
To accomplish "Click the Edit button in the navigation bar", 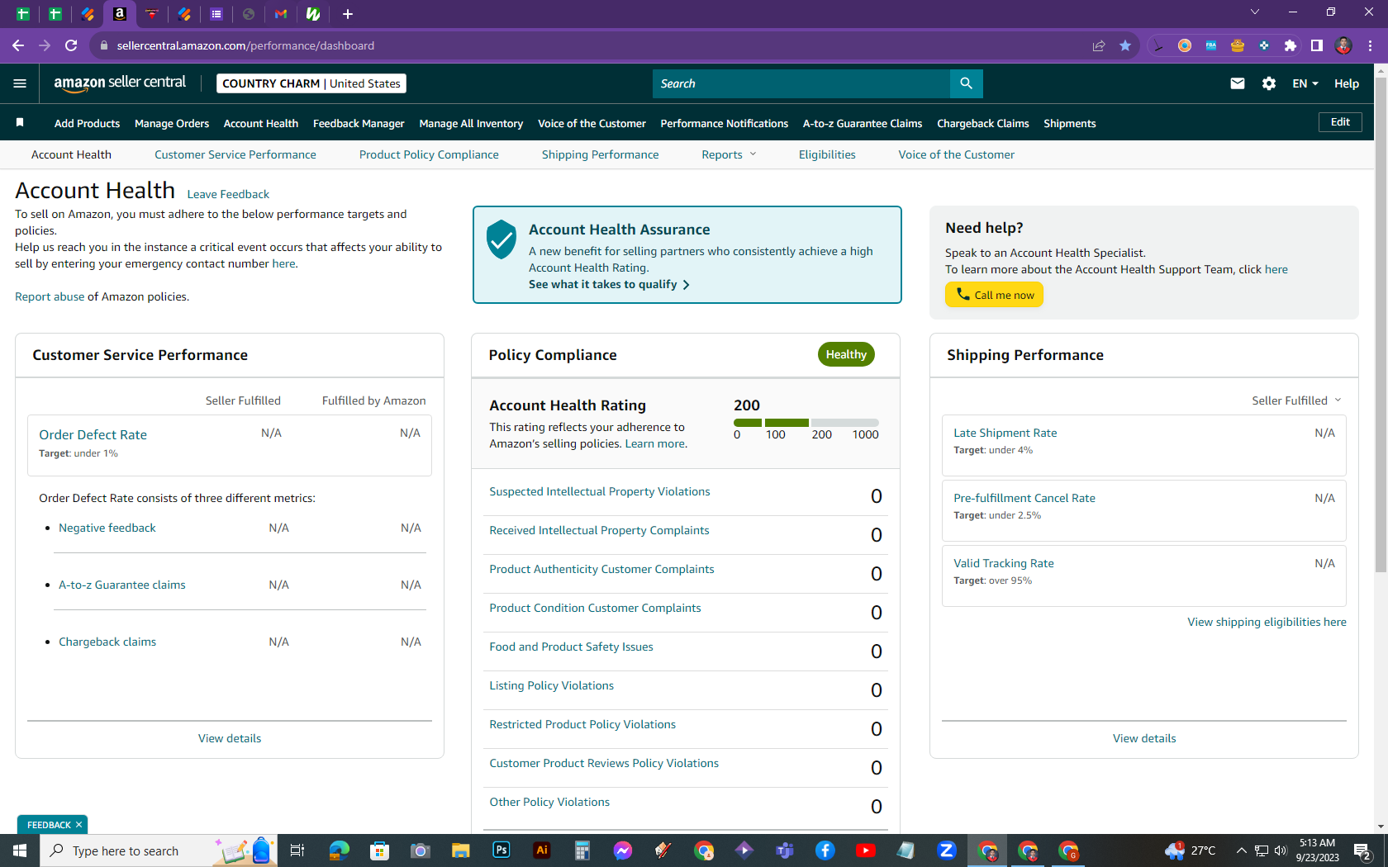I will (1340, 122).
